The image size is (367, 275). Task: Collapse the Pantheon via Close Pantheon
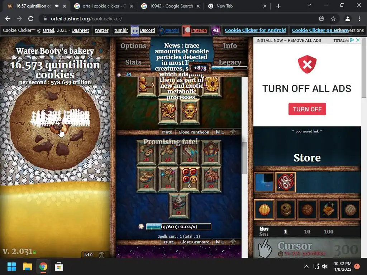[x=194, y=132]
